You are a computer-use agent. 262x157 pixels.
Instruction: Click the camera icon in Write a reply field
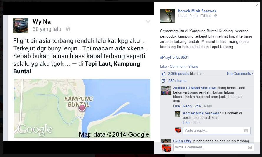point(246,131)
